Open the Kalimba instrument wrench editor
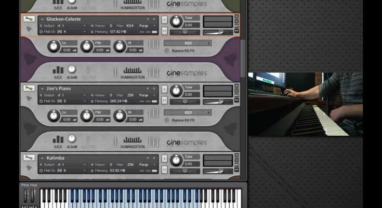Screen dimensions: 382x208 (28, 158)
